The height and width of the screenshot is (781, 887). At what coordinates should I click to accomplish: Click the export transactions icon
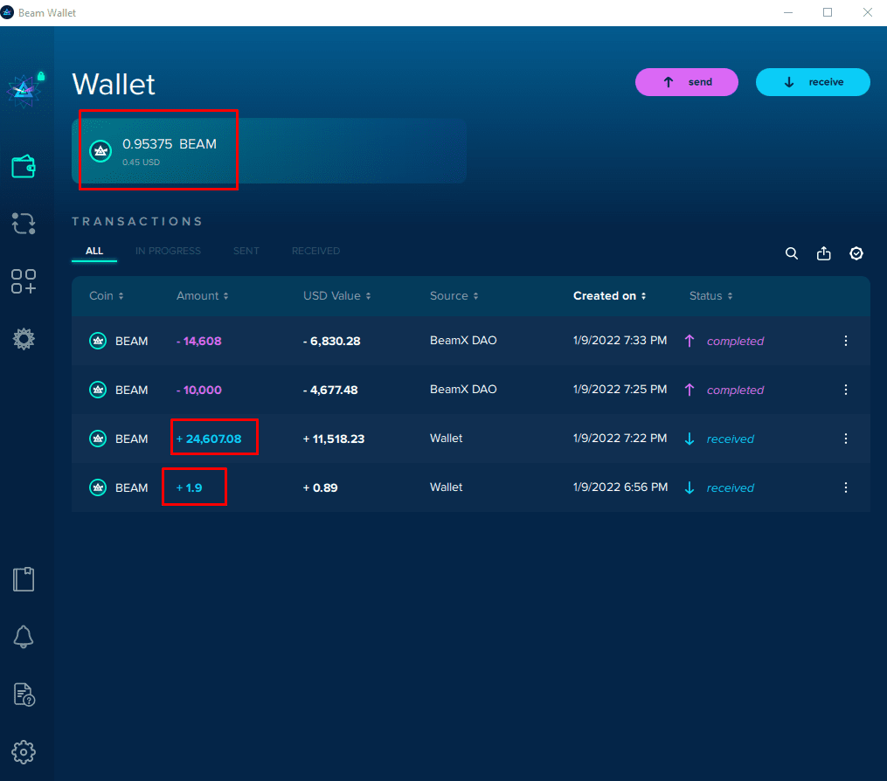[823, 253]
